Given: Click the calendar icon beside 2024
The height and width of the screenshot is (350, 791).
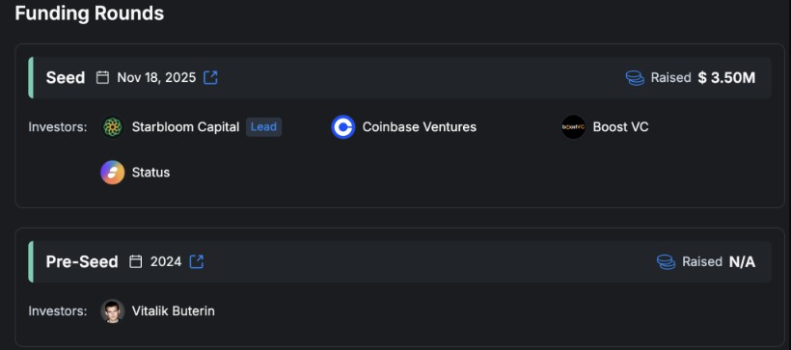Looking at the screenshot, I should coord(136,261).
